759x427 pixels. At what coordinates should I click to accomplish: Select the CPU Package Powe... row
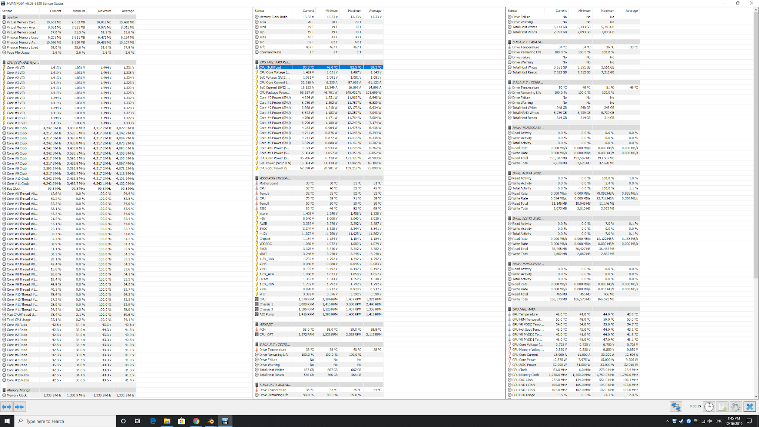tap(319, 93)
